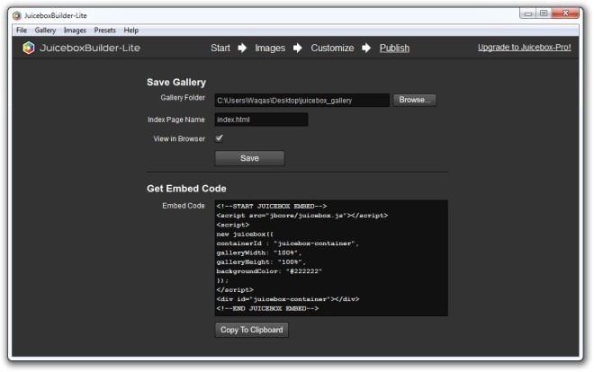Click the 'Embed Code' label
Image resolution: width=594 pixels, height=372 pixels.
(184, 206)
